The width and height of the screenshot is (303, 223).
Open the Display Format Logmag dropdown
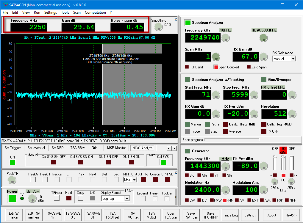(127, 199)
